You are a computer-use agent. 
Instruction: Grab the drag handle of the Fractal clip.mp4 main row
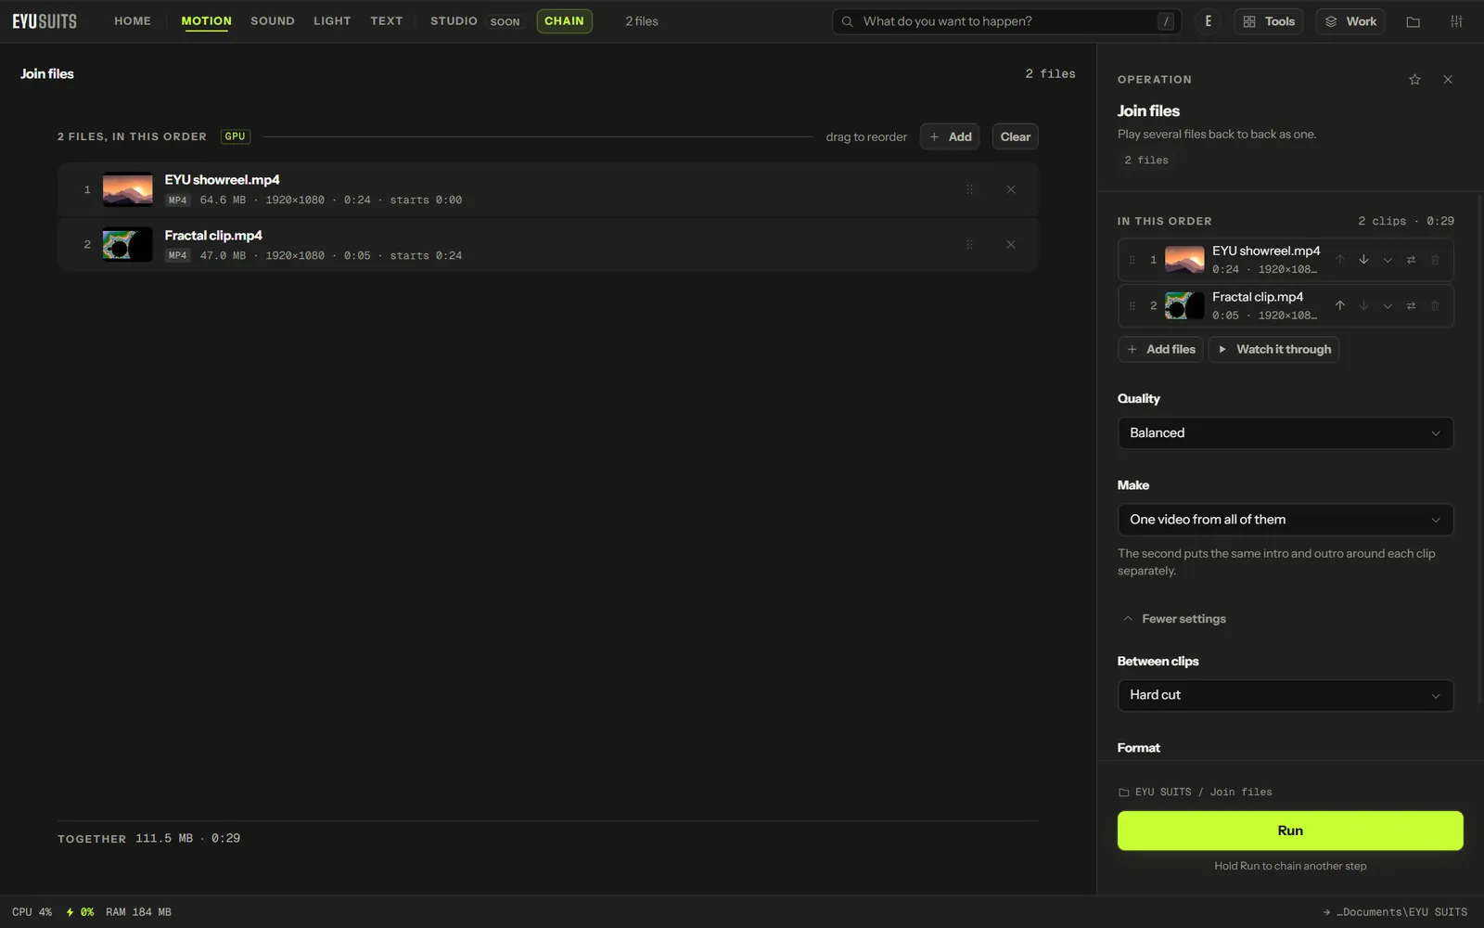point(969,245)
